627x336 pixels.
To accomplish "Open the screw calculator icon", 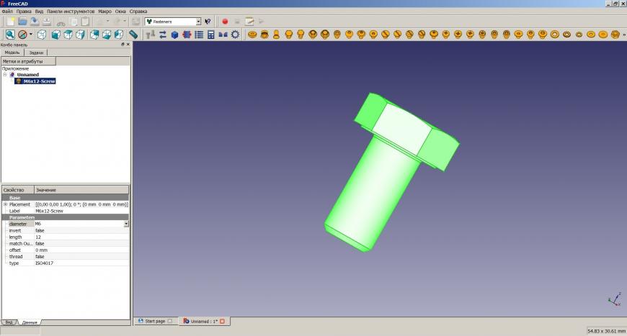I will tap(210, 35).
